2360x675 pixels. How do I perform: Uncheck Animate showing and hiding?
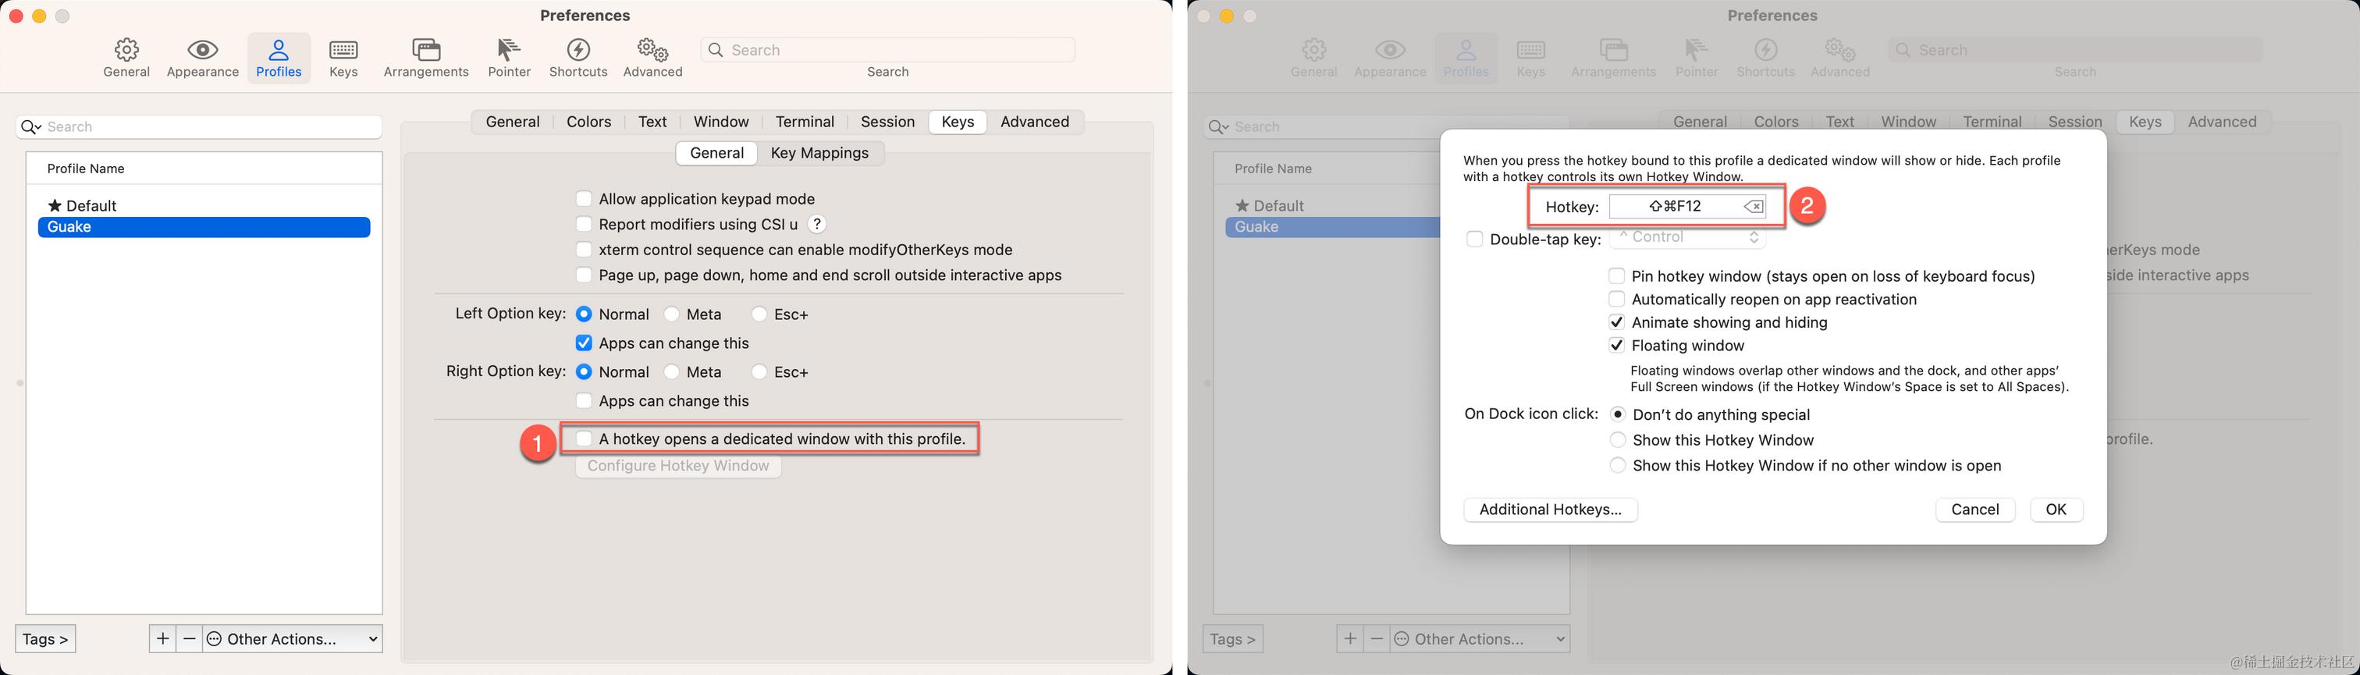coord(1616,322)
